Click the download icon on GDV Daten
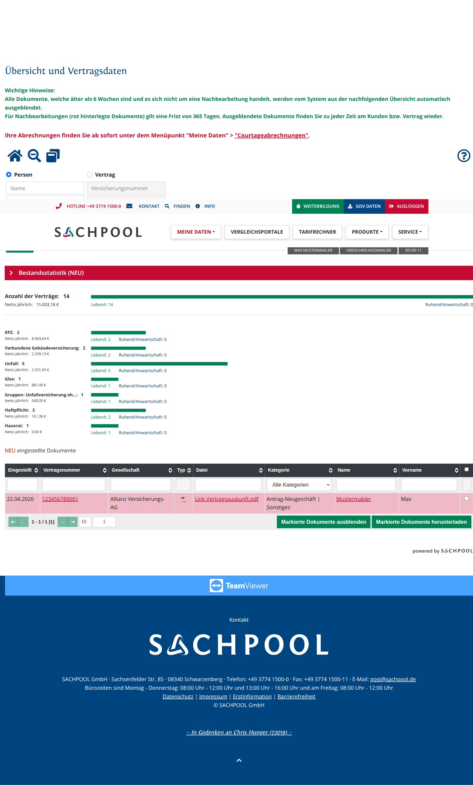 (350, 206)
